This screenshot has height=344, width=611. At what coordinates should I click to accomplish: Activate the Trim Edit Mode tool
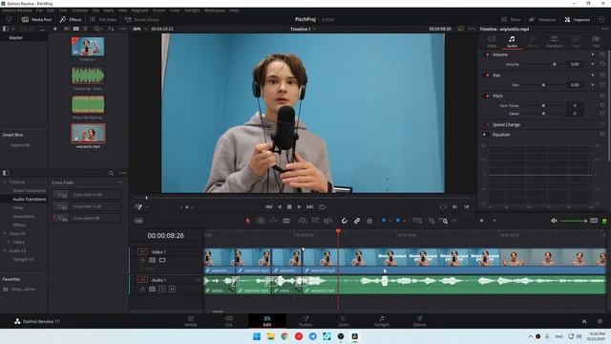point(261,221)
